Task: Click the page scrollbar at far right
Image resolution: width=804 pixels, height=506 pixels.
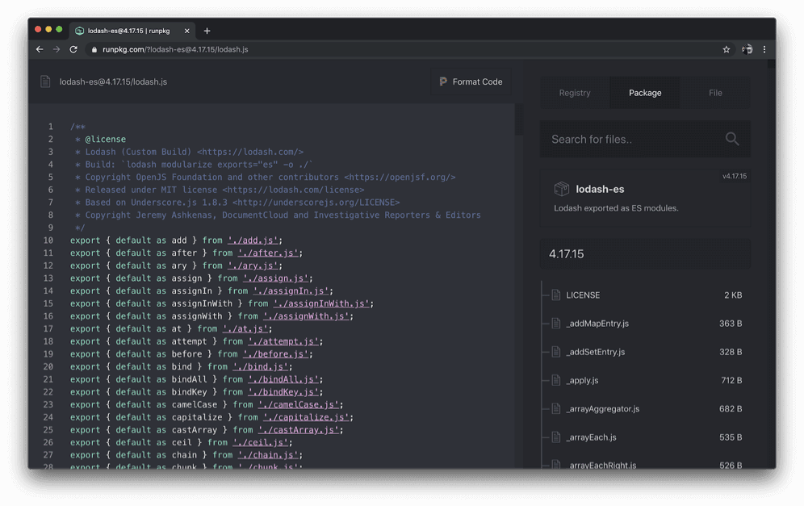Action: 771,64
